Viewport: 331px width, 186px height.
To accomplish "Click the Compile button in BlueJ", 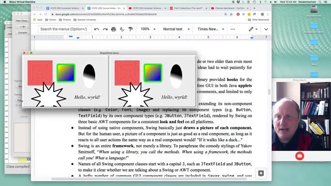I will (x=22, y=33).
